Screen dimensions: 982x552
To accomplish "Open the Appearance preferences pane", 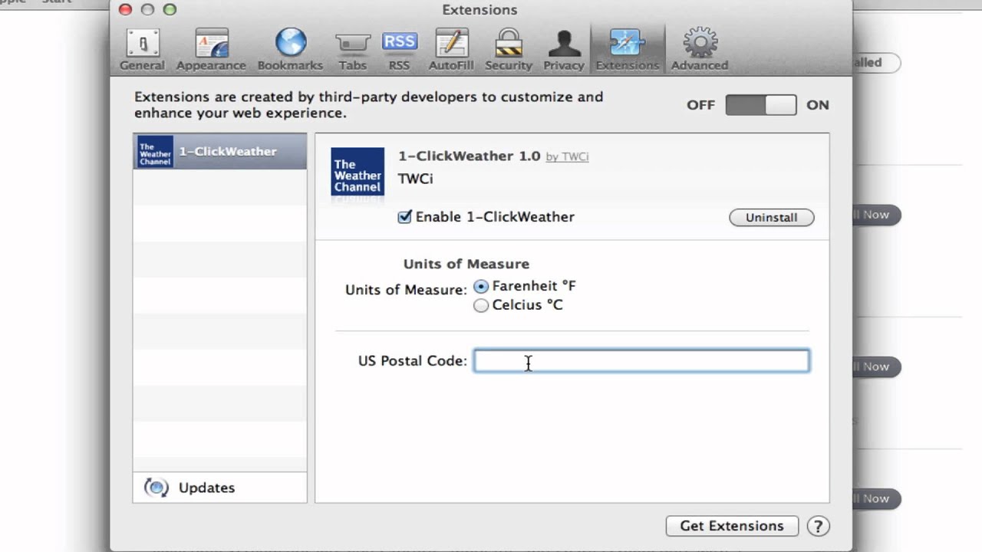I will pyautogui.click(x=211, y=50).
